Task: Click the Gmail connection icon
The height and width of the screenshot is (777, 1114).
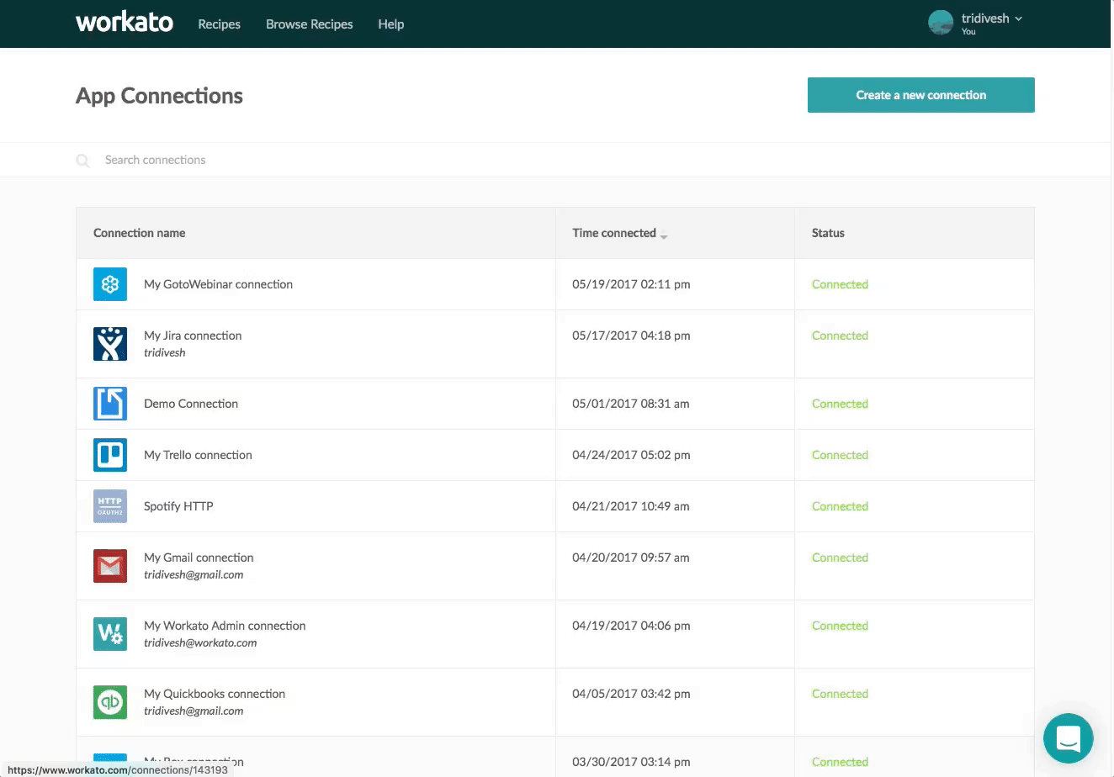Action: click(110, 566)
